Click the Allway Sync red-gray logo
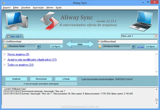 [50, 21]
